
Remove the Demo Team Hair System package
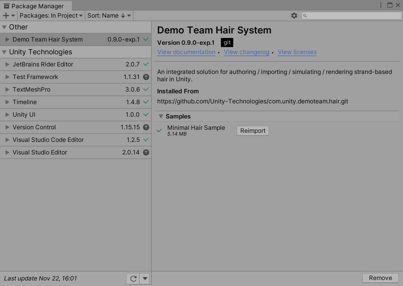(x=380, y=278)
